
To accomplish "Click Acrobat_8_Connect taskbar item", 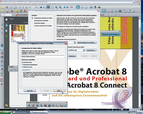I will pos(21,112).
